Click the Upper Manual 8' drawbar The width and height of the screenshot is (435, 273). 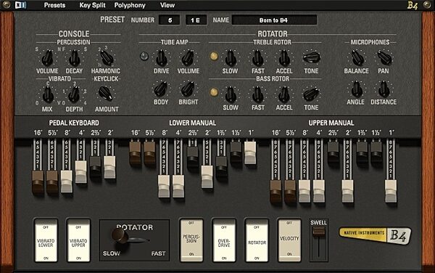coord(304,192)
